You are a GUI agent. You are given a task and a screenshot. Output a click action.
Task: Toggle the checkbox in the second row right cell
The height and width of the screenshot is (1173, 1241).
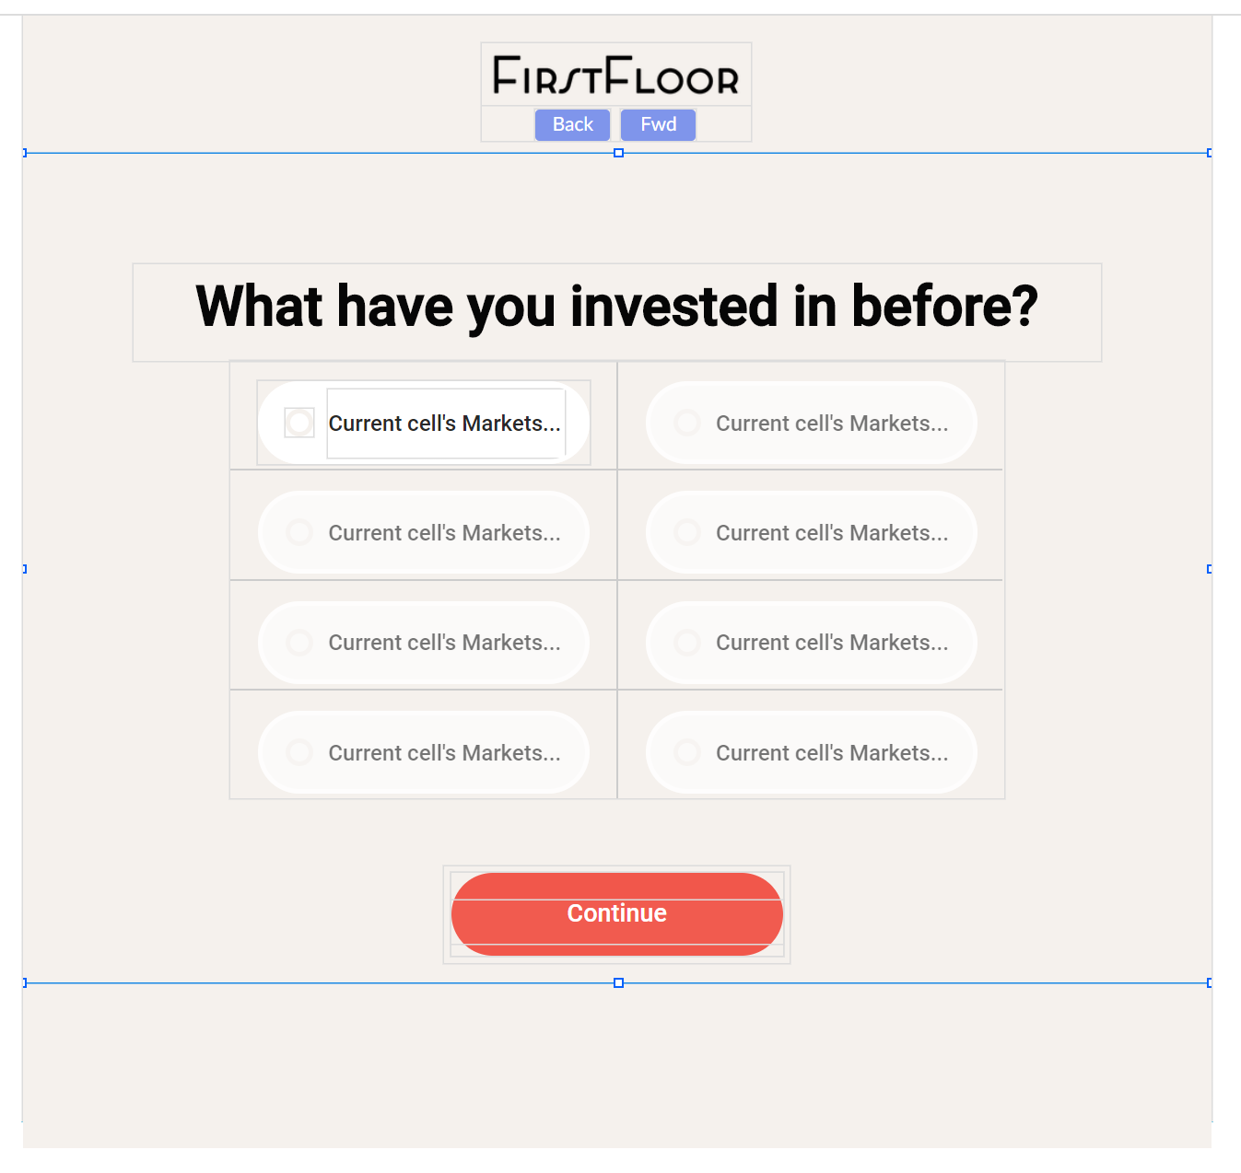tap(687, 532)
